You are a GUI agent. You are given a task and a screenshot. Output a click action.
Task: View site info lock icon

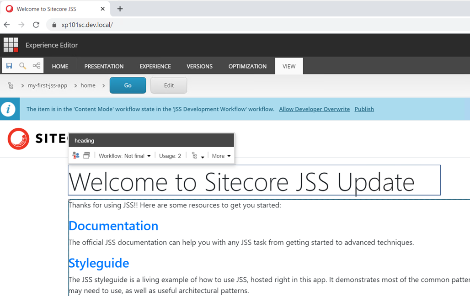coord(54,25)
